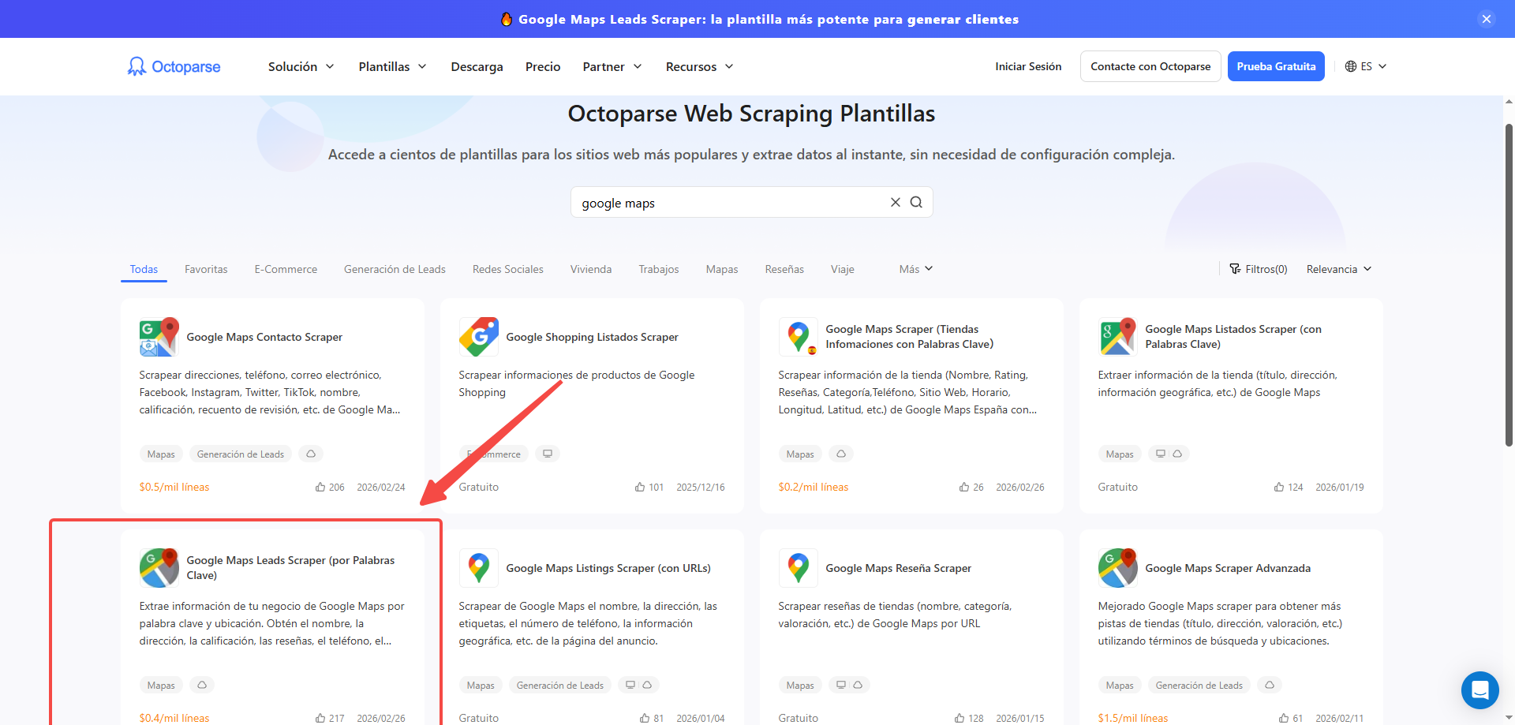Open the Plantillas menu
The width and height of the screenshot is (1515, 725).
392,66
